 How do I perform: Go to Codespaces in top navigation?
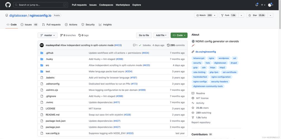(106, 5)
